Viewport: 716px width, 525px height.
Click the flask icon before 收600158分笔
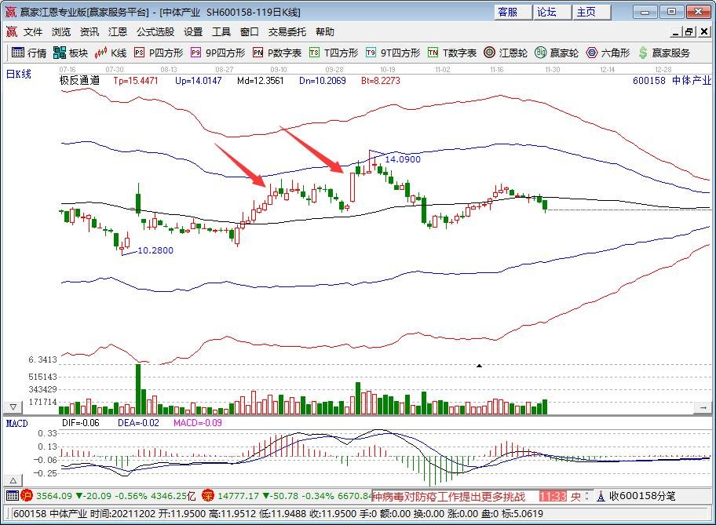601,496
